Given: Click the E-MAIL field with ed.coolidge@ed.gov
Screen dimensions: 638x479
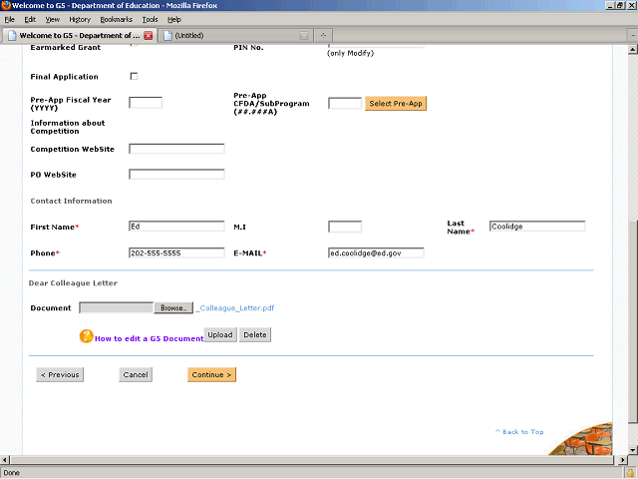Looking at the screenshot, I should tap(376, 252).
